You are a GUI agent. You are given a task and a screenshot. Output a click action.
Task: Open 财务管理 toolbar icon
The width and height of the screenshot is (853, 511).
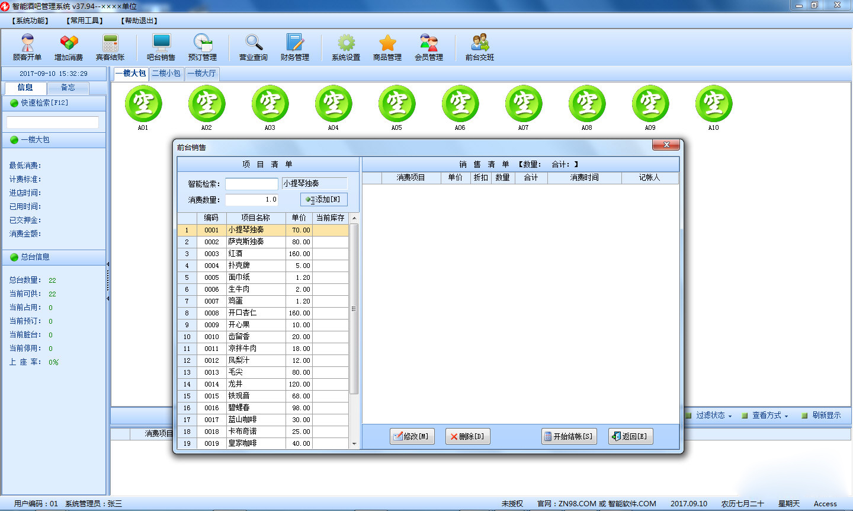tap(295, 47)
